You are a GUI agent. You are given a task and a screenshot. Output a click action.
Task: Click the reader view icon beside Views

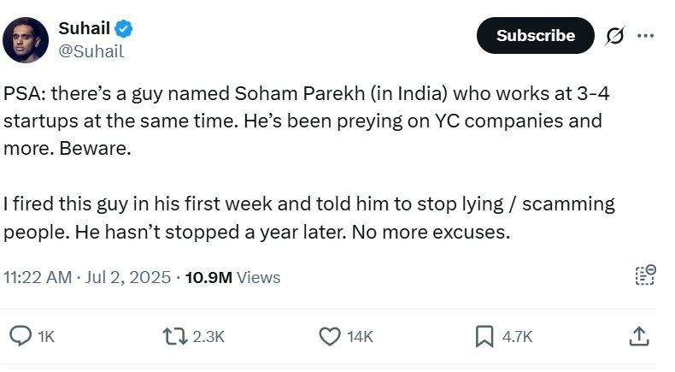[644, 275]
